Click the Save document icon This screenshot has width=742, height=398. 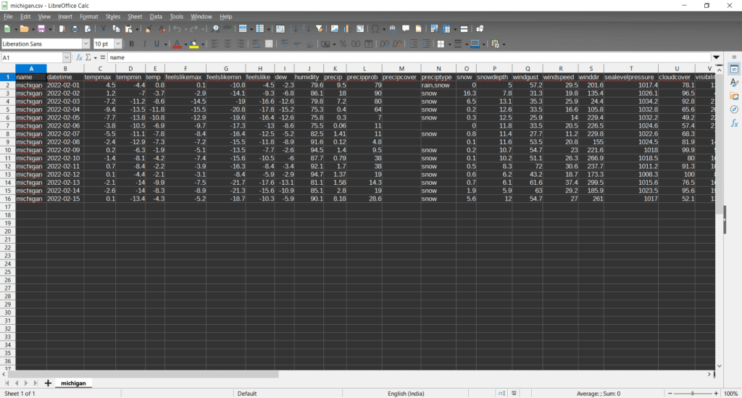coord(41,29)
